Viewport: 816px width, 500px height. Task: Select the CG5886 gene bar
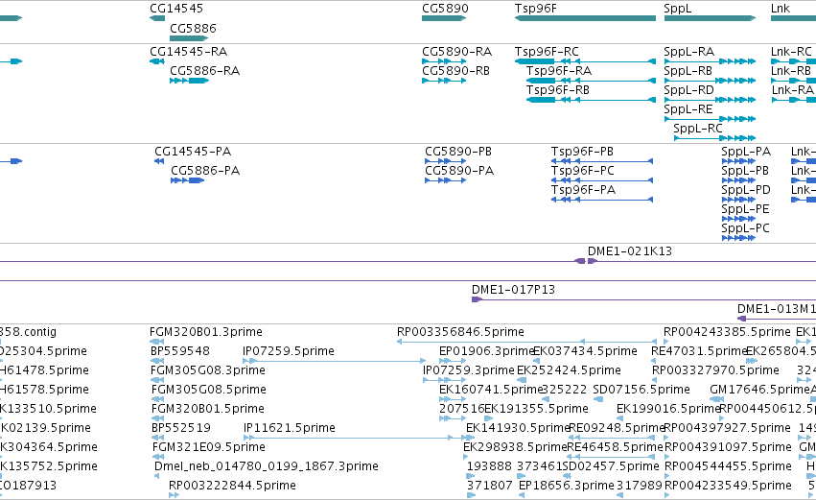[x=189, y=38]
